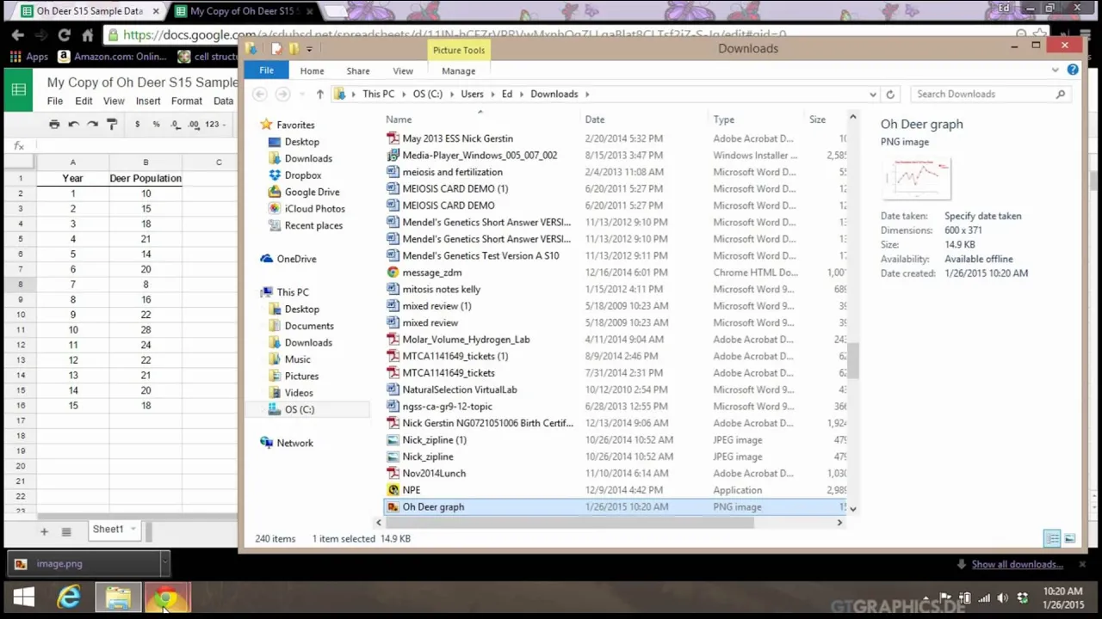1102x619 pixels.
Task: Expand the Explorer ribbon chevron
Action: coord(1056,70)
